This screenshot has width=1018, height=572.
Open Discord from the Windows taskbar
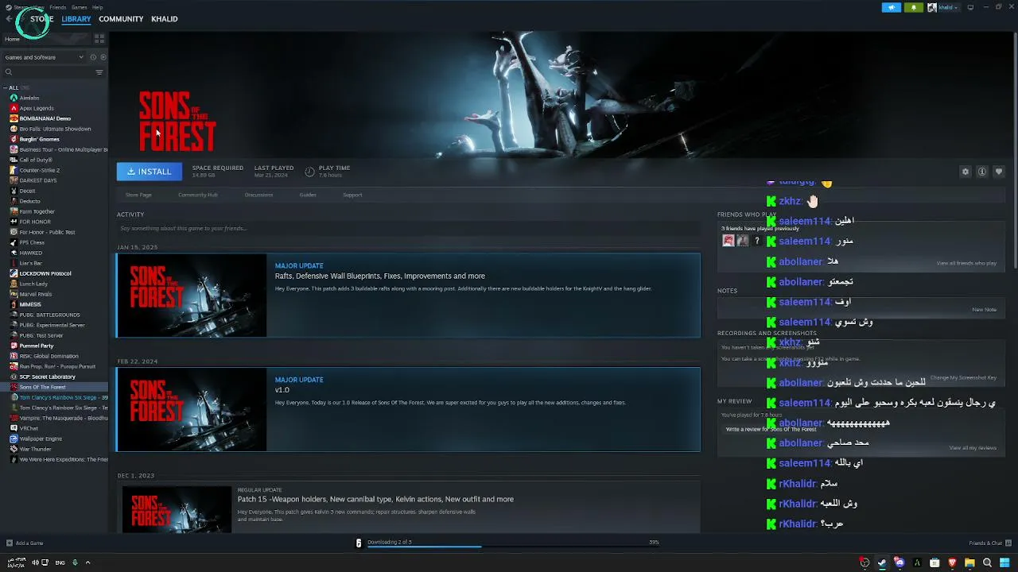(x=899, y=562)
